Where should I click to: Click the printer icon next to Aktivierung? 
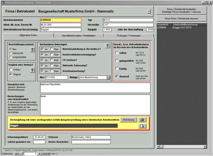coord(142,120)
